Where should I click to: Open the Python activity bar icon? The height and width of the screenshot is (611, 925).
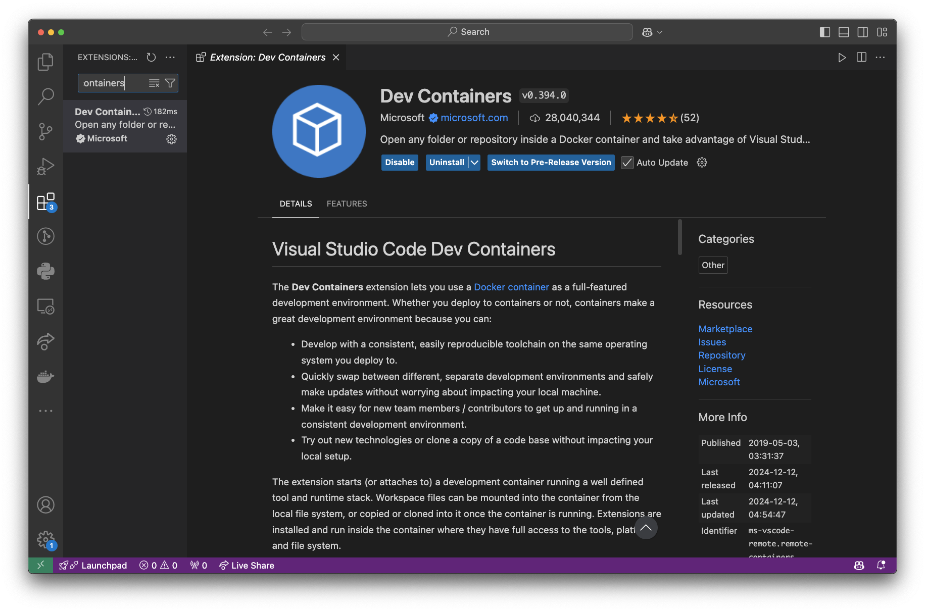[x=45, y=271]
